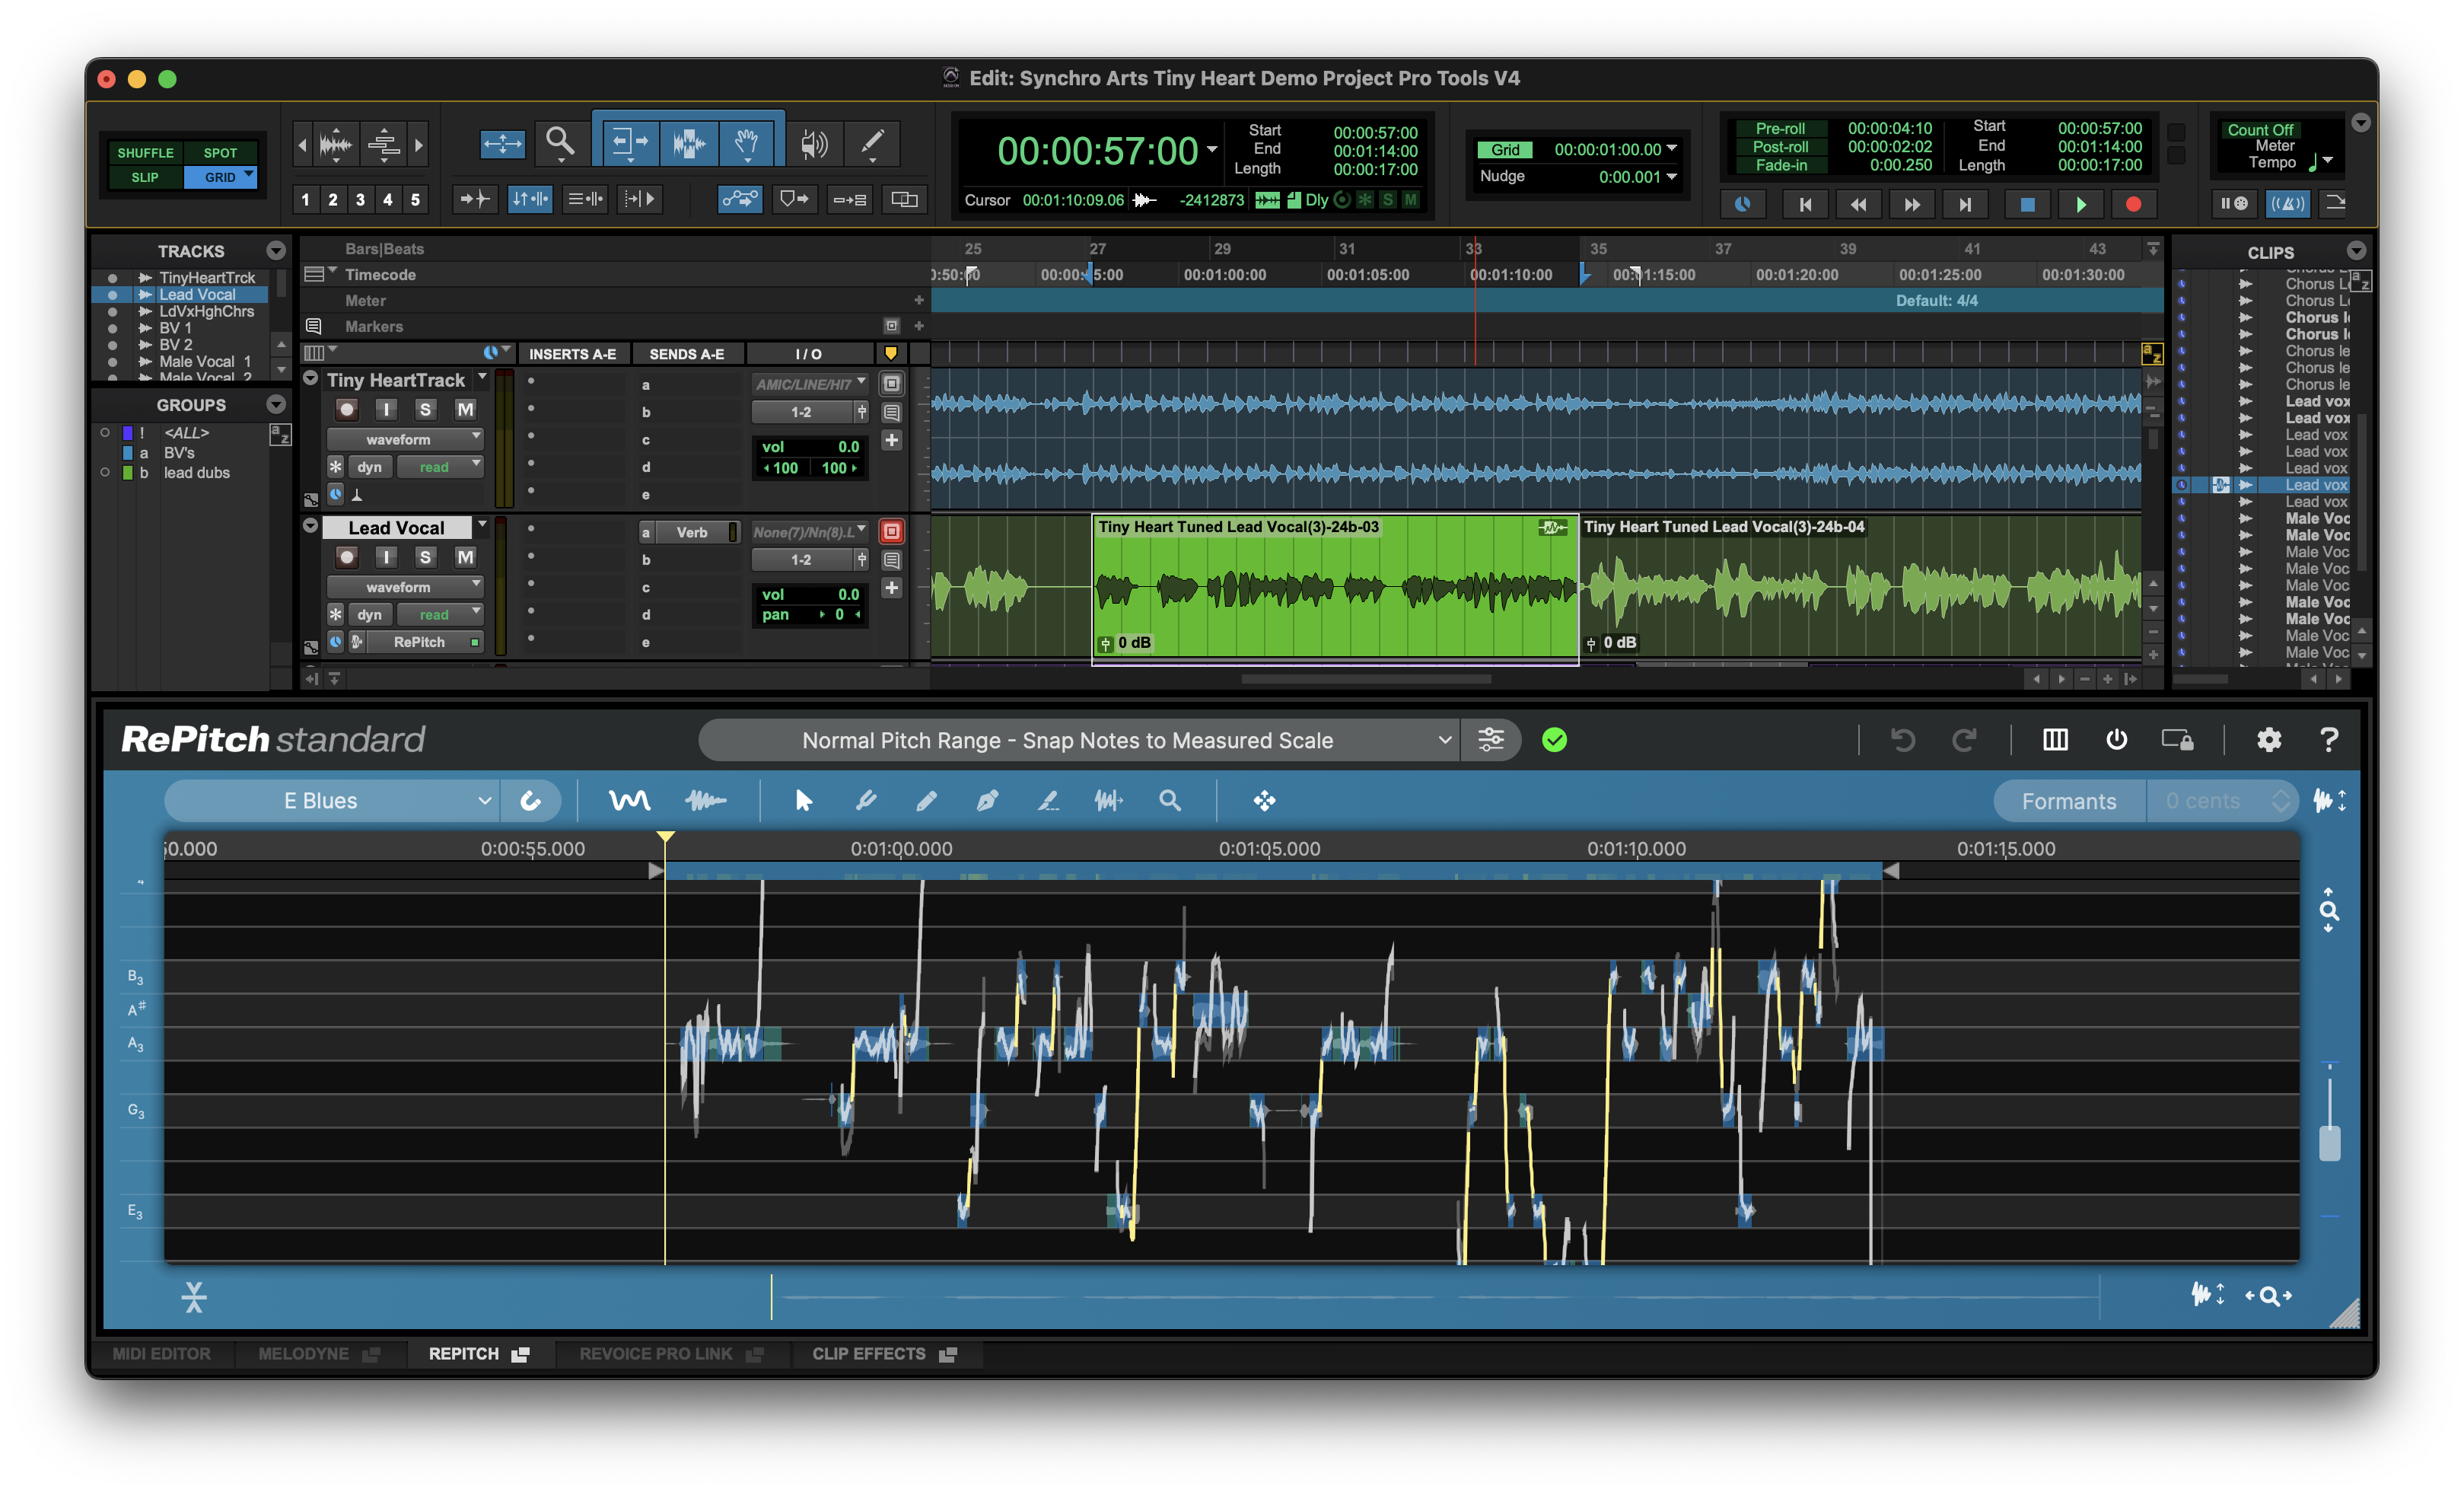This screenshot has width=2464, height=1492.
Task: Open the Grid value dropdown
Action: [1671, 149]
